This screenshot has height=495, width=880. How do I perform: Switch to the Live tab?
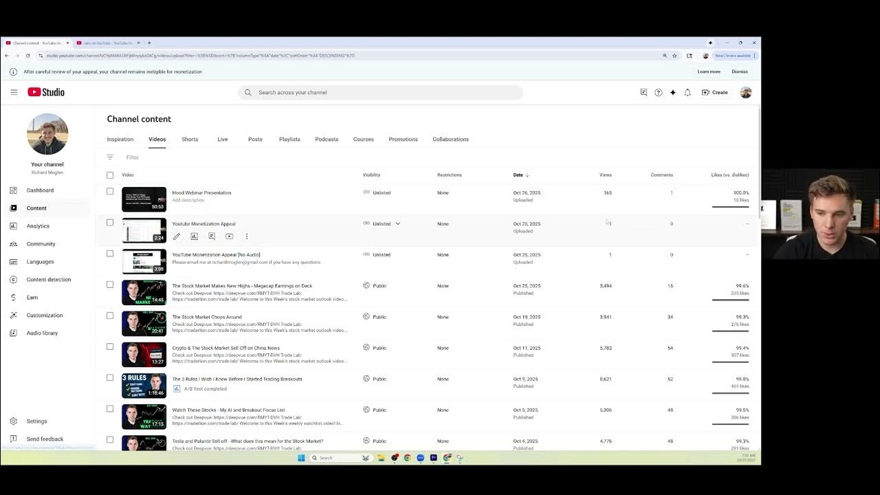tap(223, 140)
